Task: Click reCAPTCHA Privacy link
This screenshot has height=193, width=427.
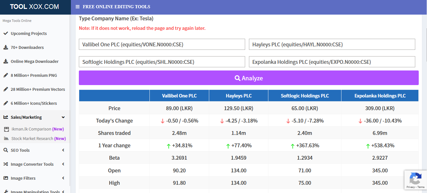Action: [x=410, y=187]
